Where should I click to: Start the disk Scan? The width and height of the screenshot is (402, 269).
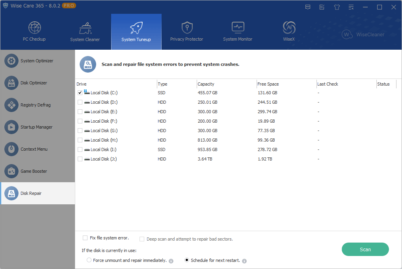(365, 249)
